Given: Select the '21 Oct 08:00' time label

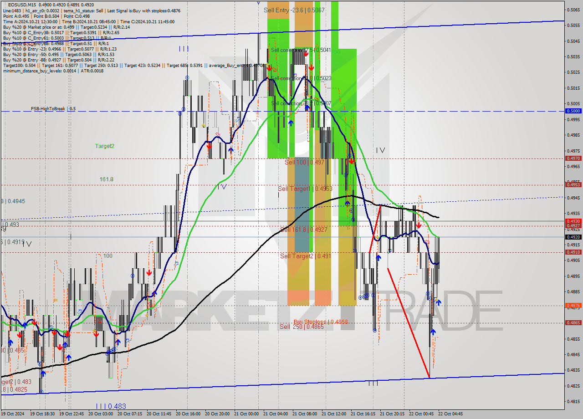Looking at the screenshot, I should click(304, 414).
